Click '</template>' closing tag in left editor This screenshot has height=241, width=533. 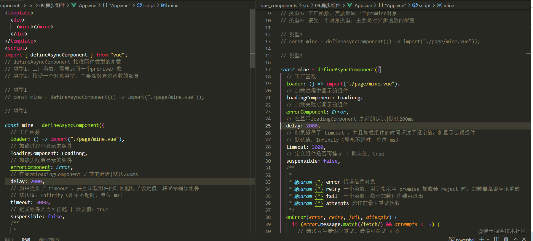pos(20,41)
